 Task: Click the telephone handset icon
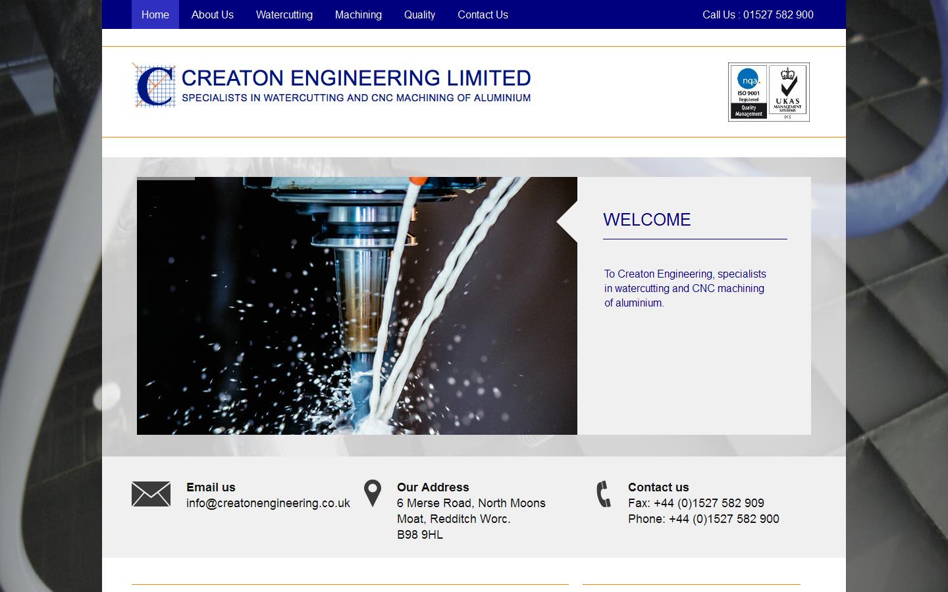(603, 493)
